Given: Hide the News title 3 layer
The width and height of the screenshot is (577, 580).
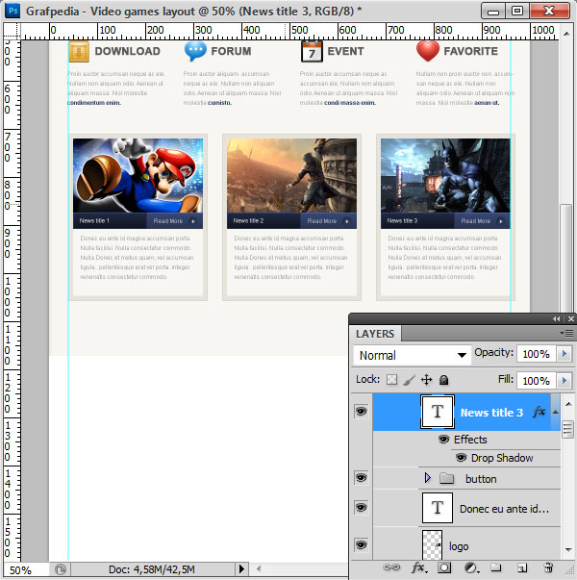Looking at the screenshot, I should coord(361,412).
